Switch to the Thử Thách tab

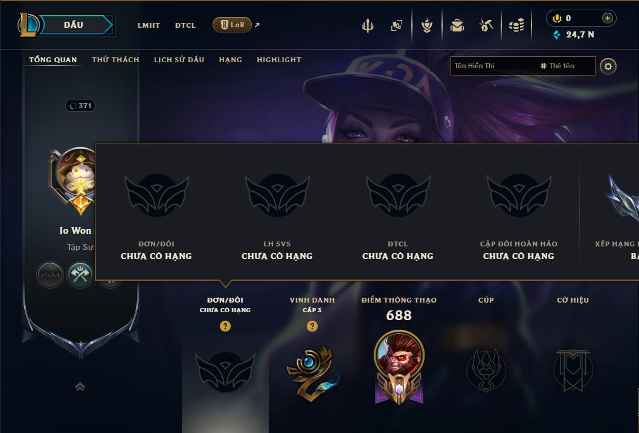pyautogui.click(x=115, y=59)
